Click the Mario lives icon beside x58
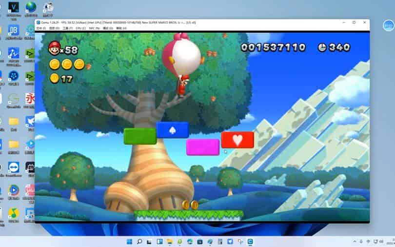The height and width of the screenshot is (247, 395). coord(54,48)
